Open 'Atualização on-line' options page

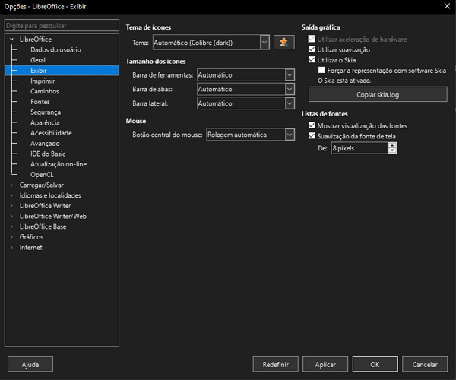(x=59, y=164)
